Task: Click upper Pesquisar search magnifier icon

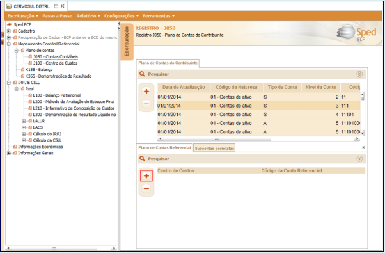Action: (142, 74)
